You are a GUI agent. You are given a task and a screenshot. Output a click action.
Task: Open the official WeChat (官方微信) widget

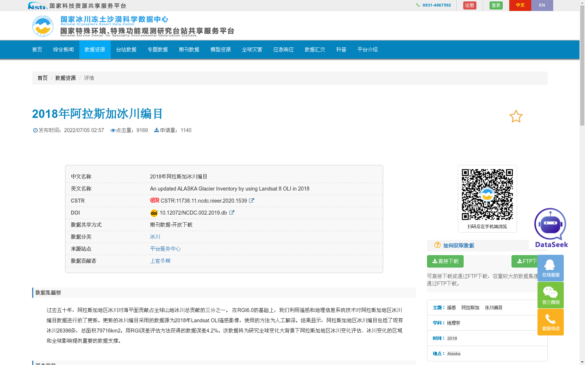551,295
